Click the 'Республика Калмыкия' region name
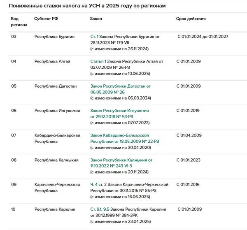The width and height of the screenshot is (247, 230). tap(56, 160)
